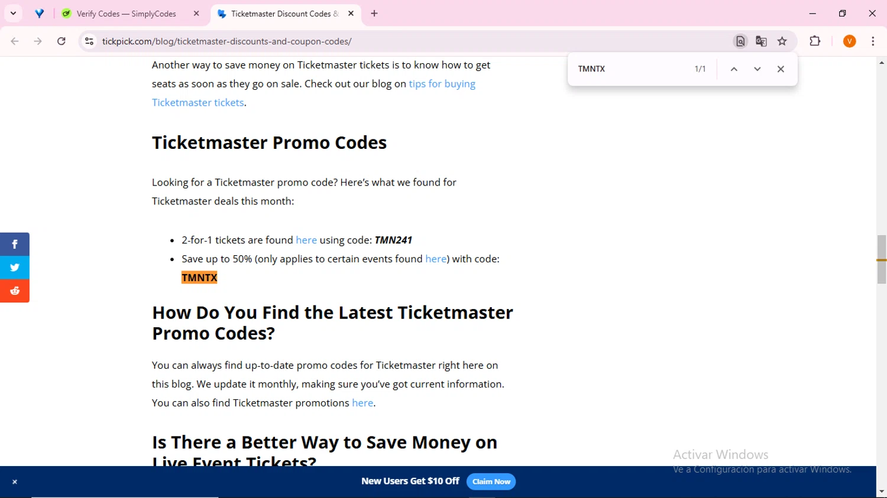Click the Google Translate icon
887x498 pixels.
tap(761, 41)
